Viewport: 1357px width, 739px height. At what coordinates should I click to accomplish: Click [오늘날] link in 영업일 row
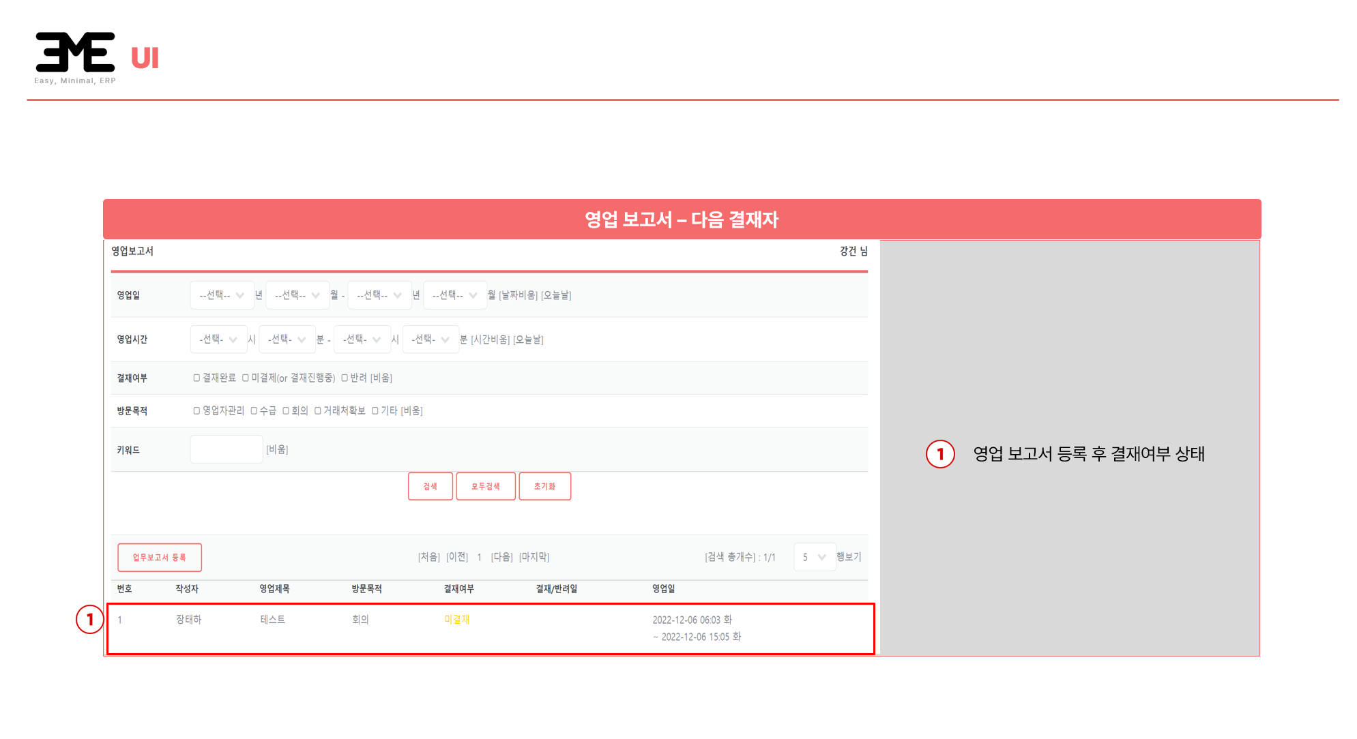click(x=556, y=295)
